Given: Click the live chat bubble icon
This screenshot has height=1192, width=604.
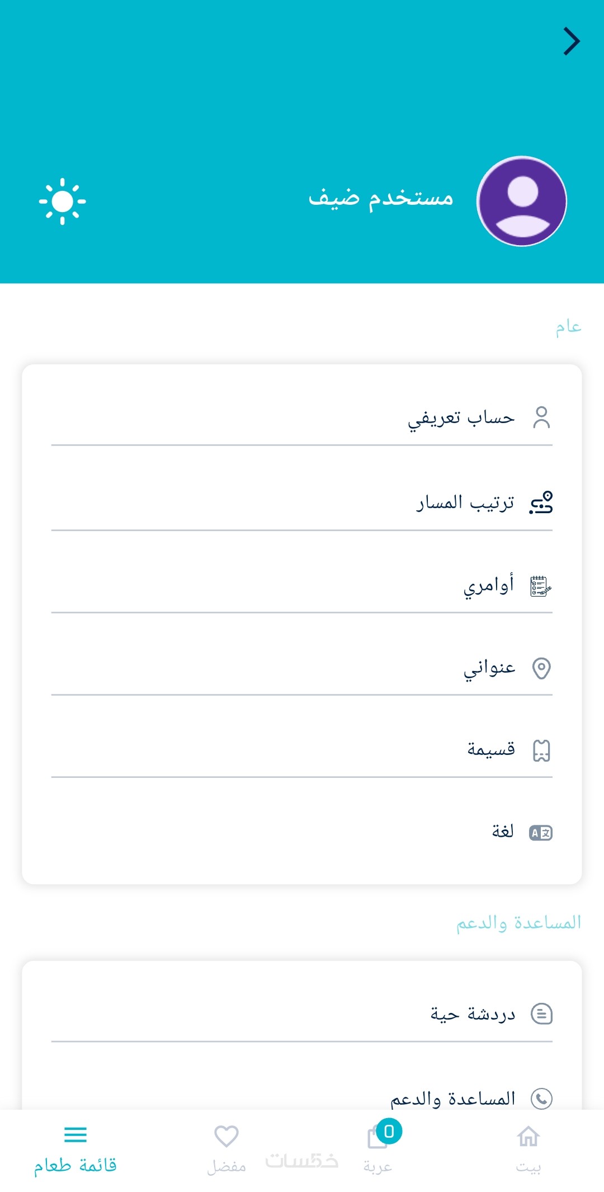Looking at the screenshot, I should click(x=541, y=1014).
